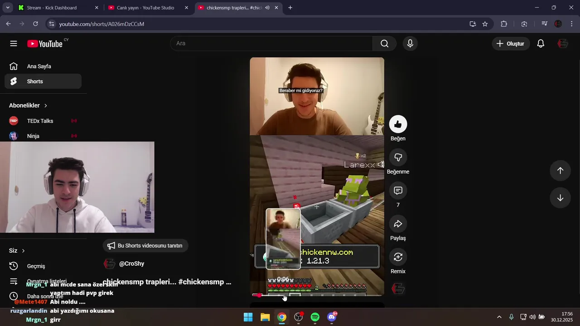Install or cast via the address bar screen icon
580x326 pixels.
pos(473,24)
